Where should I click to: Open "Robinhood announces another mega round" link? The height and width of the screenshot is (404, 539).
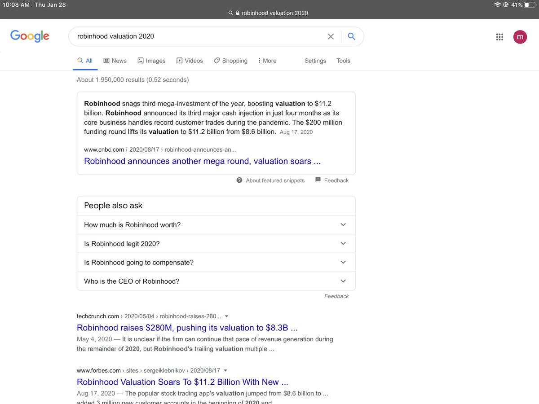pos(203,161)
